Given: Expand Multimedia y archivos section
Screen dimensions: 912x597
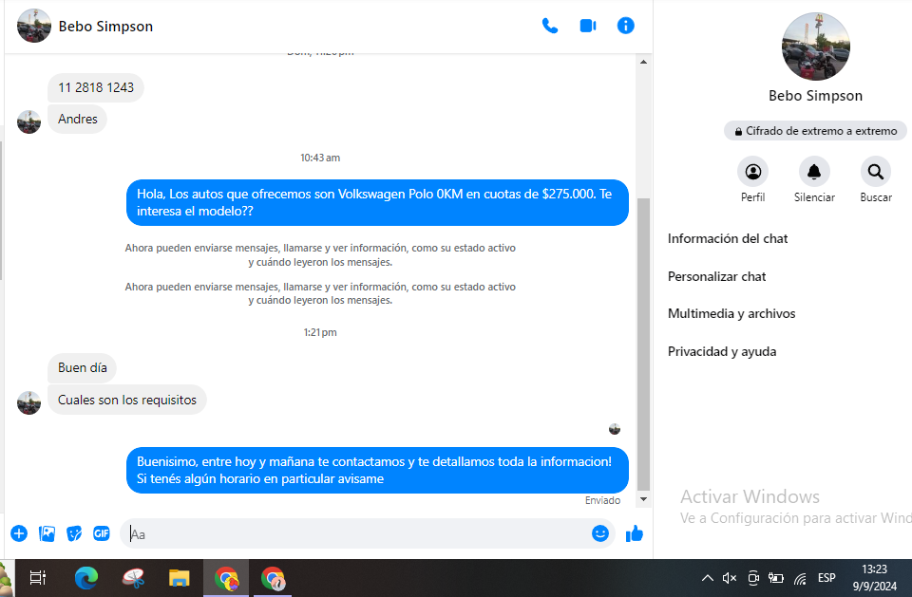Looking at the screenshot, I should tap(731, 314).
